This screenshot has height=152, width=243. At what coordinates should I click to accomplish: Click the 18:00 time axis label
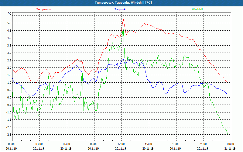(176, 144)
